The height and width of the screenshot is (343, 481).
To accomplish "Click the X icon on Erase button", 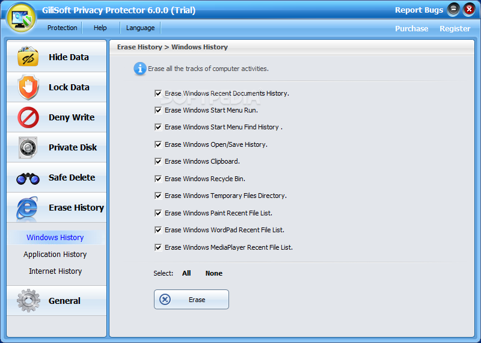I will [165, 299].
